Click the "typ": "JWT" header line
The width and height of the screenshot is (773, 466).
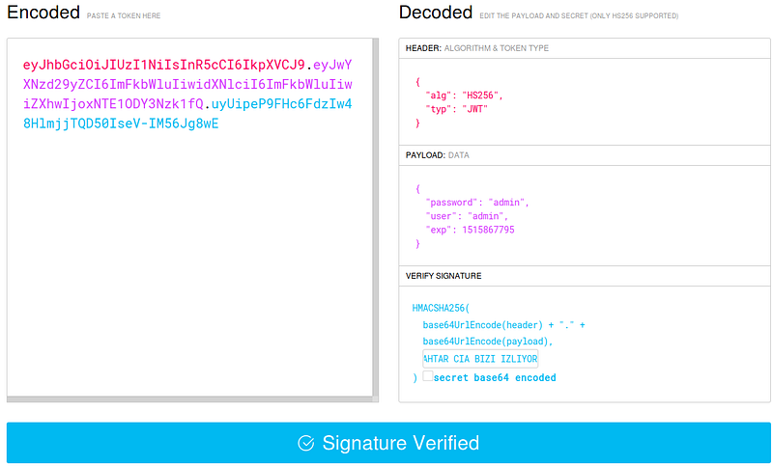click(x=456, y=109)
